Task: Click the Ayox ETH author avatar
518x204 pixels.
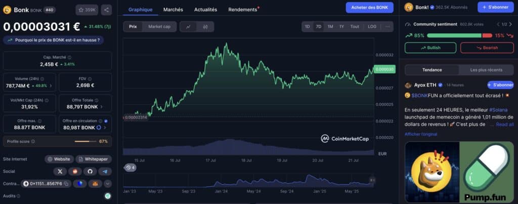Action: (408, 86)
